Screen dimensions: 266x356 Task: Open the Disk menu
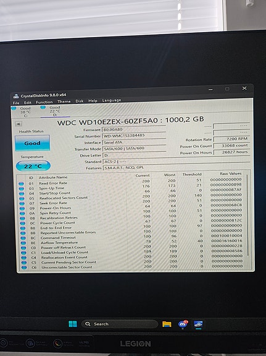(x=80, y=101)
